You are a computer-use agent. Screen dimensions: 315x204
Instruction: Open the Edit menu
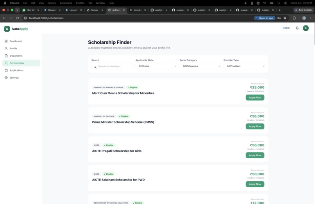click(x=33, y=3)
